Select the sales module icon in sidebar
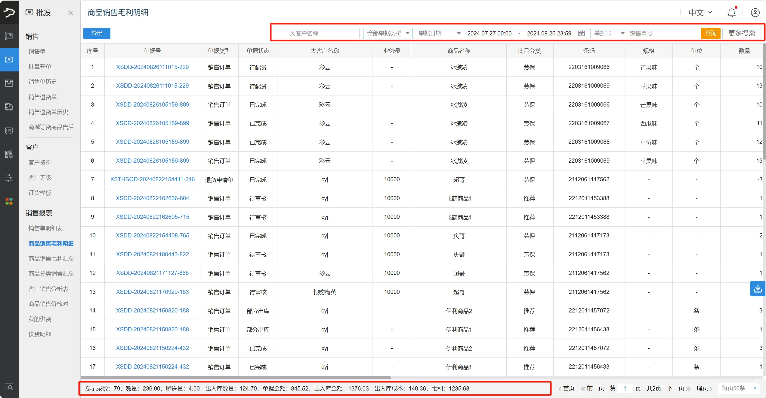 [9, 60]
